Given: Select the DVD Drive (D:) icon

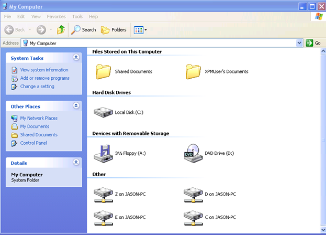Looking at the screenshot, I should click(x=193, y=154).
